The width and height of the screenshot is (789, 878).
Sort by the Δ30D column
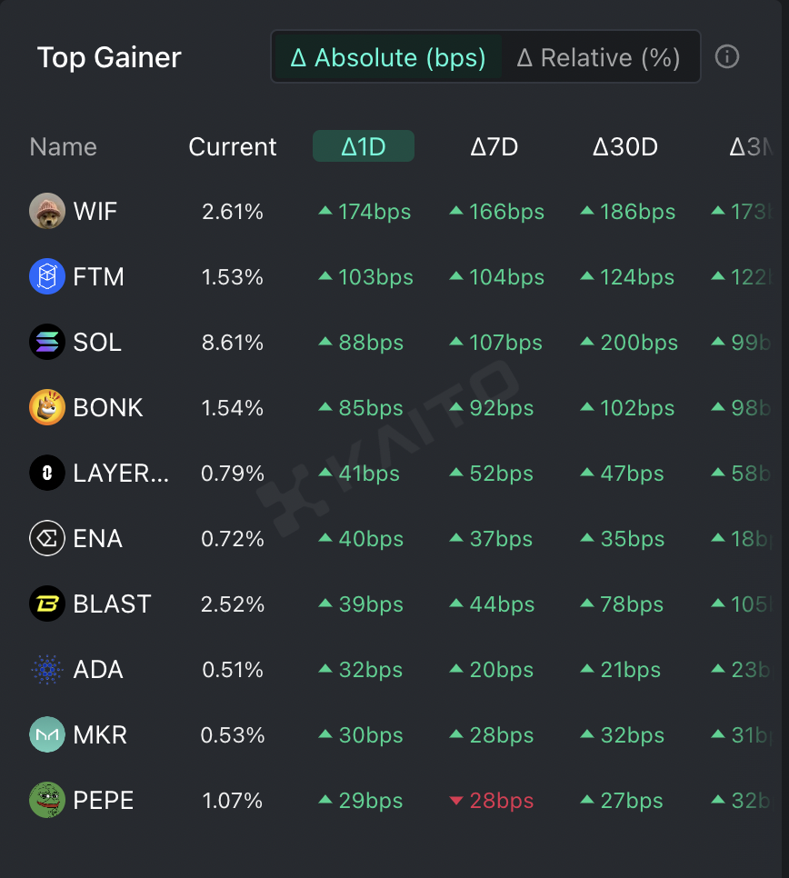click(x=625, y=146)
